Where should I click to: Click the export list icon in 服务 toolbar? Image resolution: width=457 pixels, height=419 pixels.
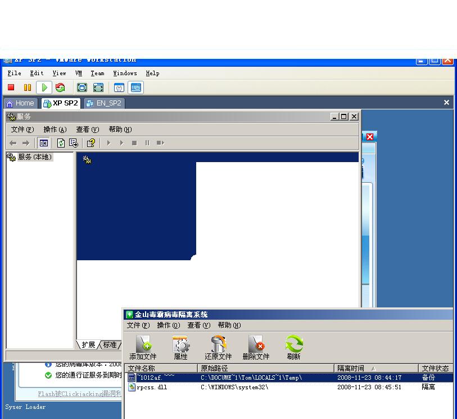74,143
